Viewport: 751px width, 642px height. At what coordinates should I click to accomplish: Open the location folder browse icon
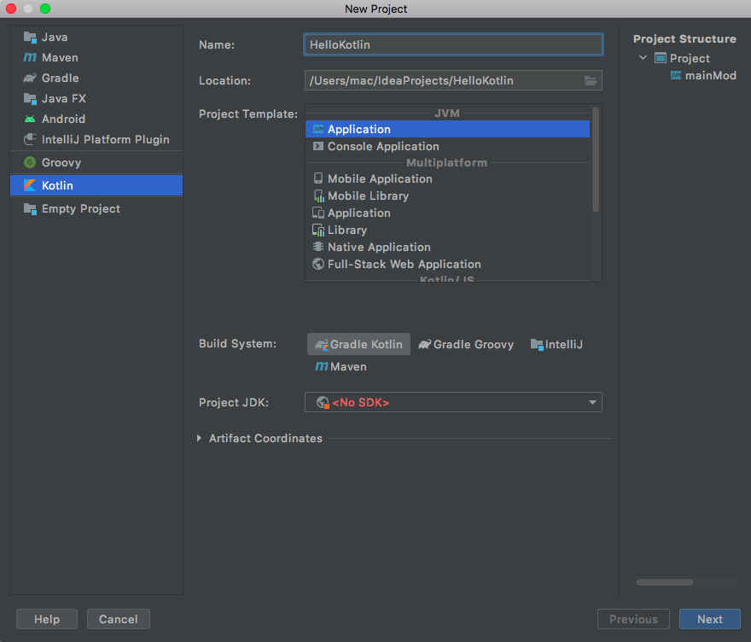591,80
